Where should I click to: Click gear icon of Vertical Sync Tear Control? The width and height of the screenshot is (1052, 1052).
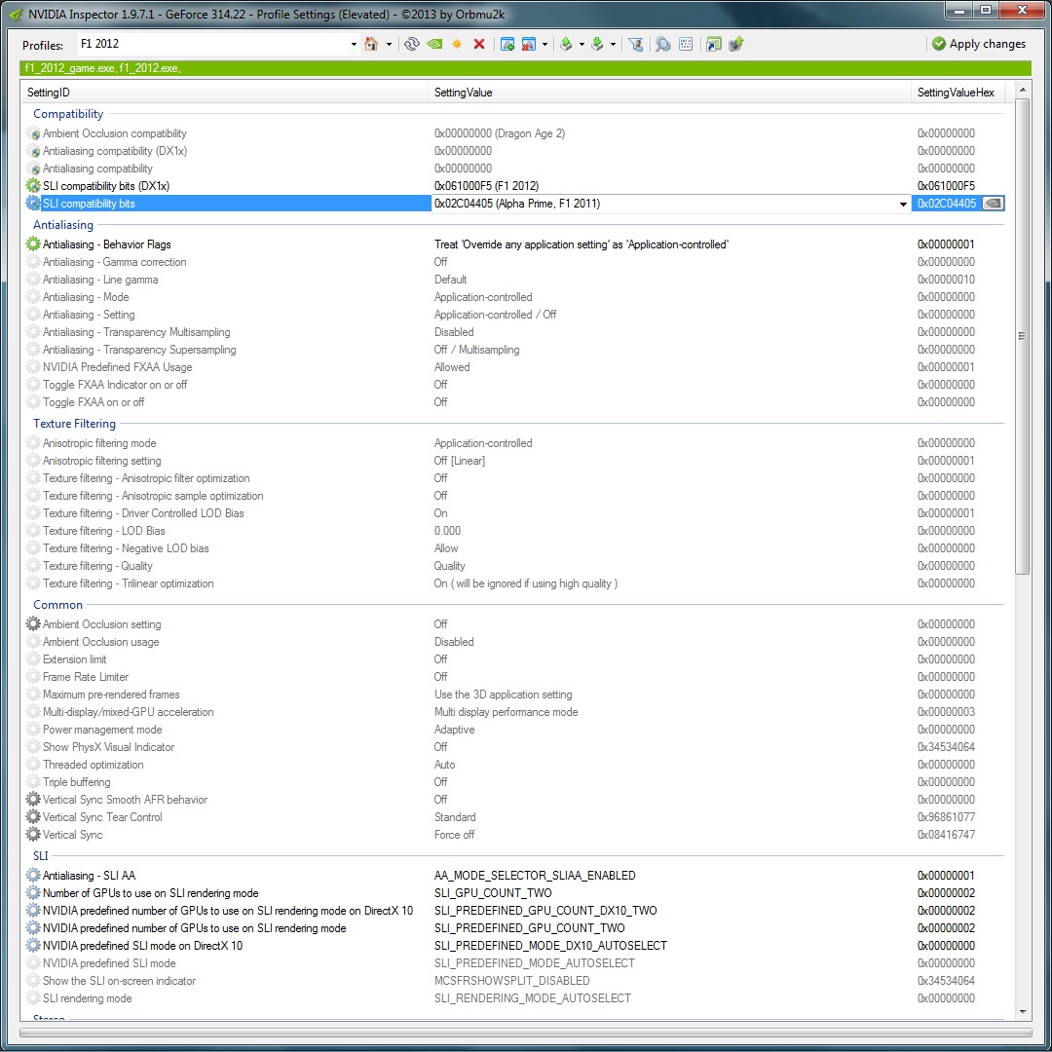pos(33,817)
